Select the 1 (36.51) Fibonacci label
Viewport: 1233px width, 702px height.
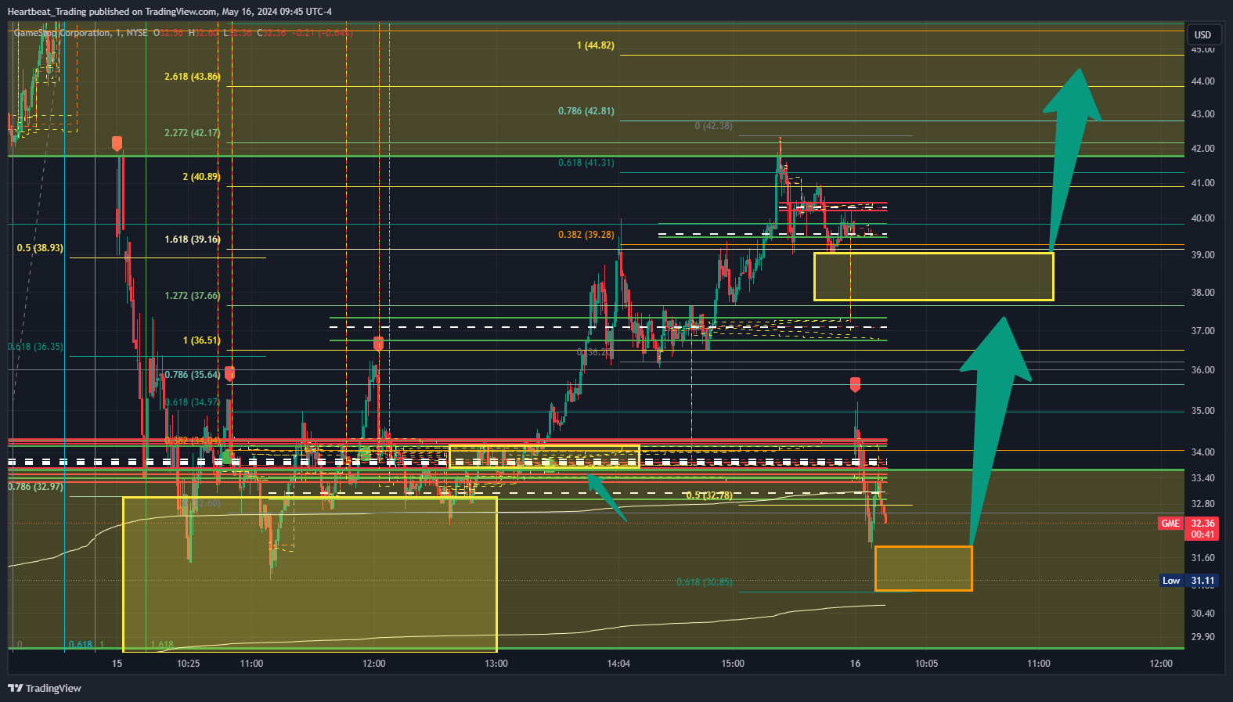pyautogui.click(x=202, y=340)
